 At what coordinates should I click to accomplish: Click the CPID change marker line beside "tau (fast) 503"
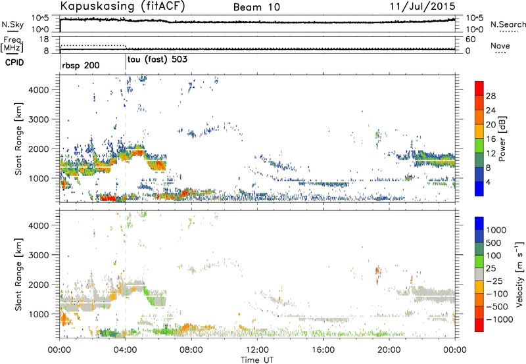pyautogui.click(x=126, y=62)
